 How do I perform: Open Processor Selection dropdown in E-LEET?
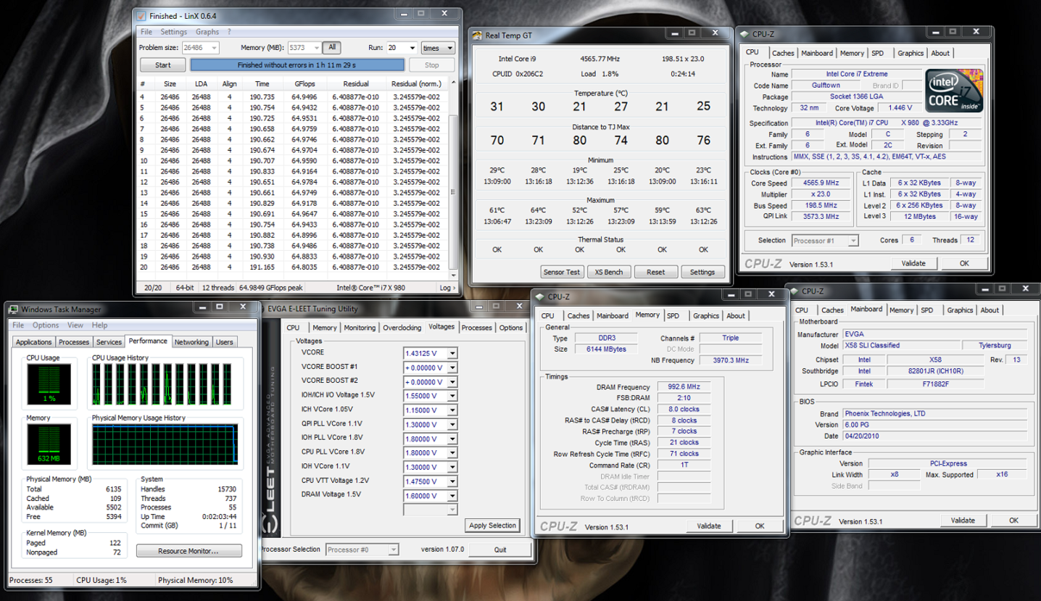pyautogui.click(x=394, y=550)
